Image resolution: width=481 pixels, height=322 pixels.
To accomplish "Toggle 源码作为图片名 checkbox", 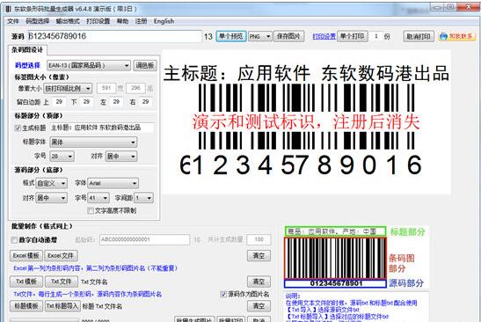I will point(223,294).
